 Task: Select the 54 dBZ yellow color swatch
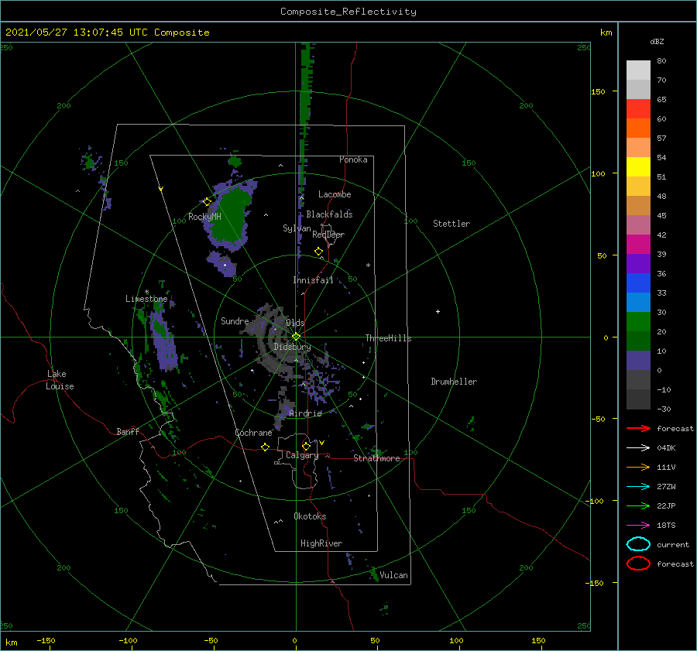click(x=638, y=166)
